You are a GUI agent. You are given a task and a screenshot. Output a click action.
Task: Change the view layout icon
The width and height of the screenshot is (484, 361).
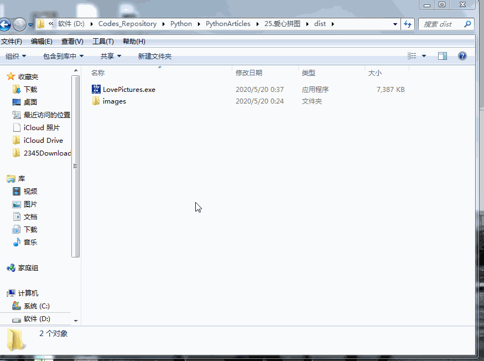[412, 55]
